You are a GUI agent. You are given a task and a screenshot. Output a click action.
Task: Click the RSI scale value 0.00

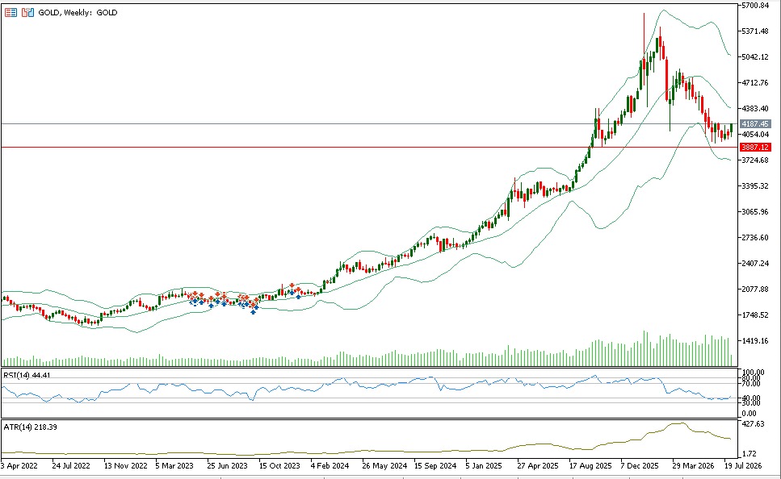pyautogui.click(x=749, y=414)
